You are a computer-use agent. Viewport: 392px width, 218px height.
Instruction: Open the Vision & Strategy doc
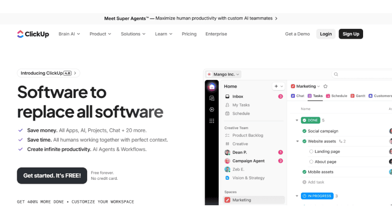pos(254,178)
